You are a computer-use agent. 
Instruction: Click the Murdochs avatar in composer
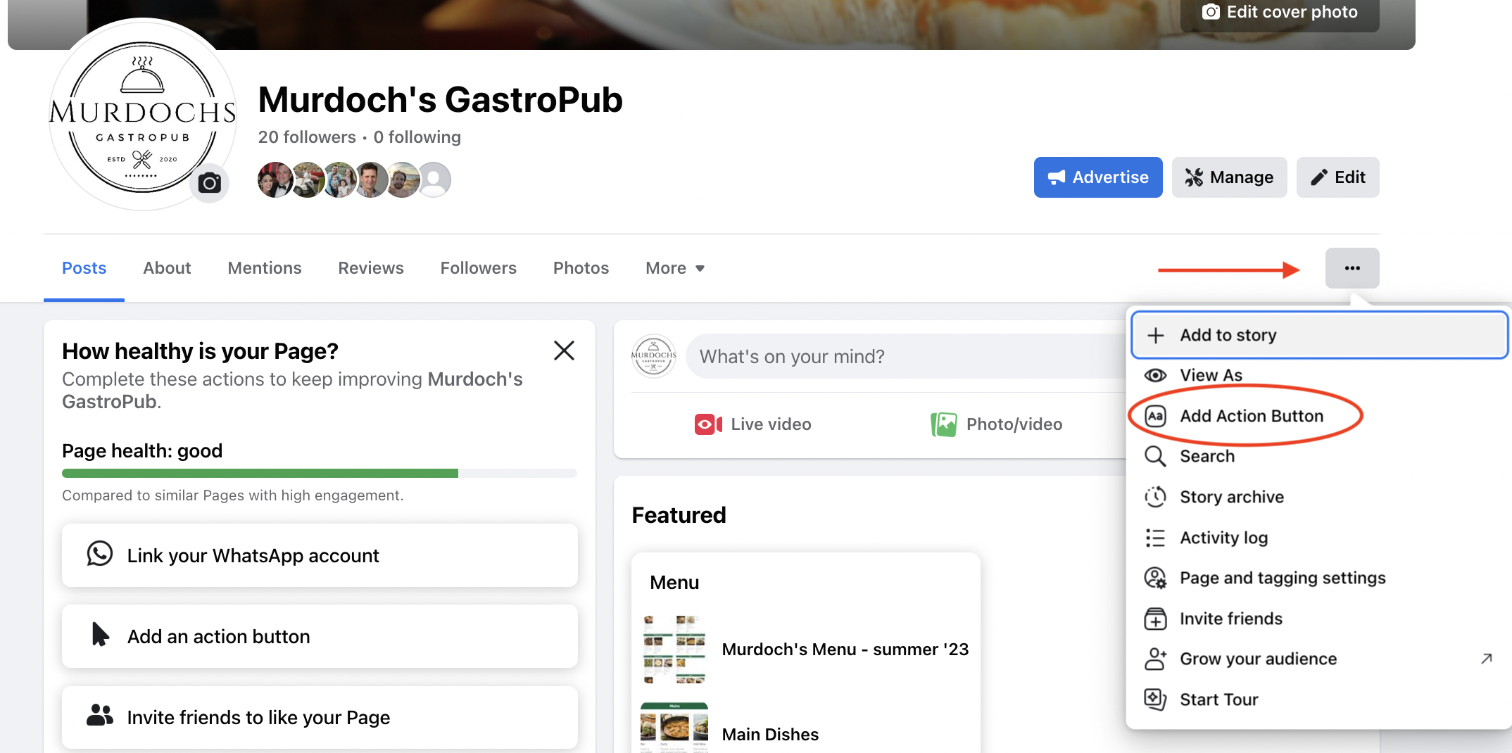pos(653,356)
